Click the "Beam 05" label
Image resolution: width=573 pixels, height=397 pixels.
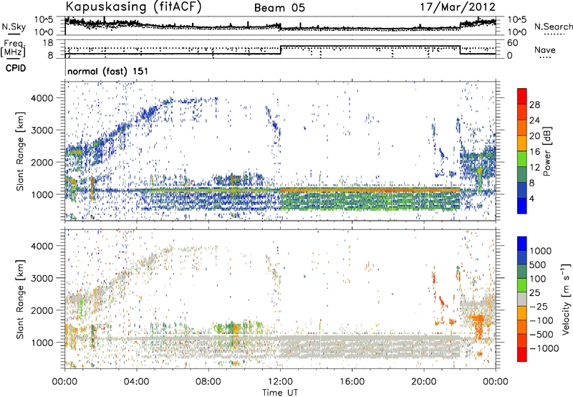pyautogui.click(x=279, y=8)
